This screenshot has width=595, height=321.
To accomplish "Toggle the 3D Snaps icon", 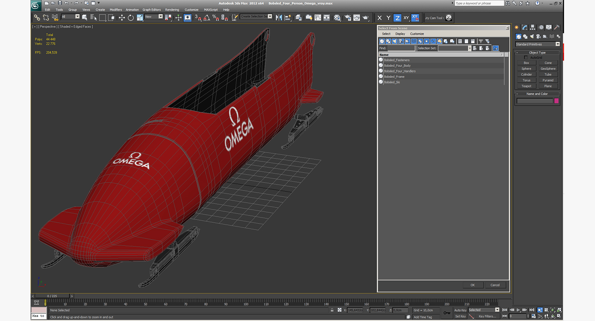I will tap(197, 18).
